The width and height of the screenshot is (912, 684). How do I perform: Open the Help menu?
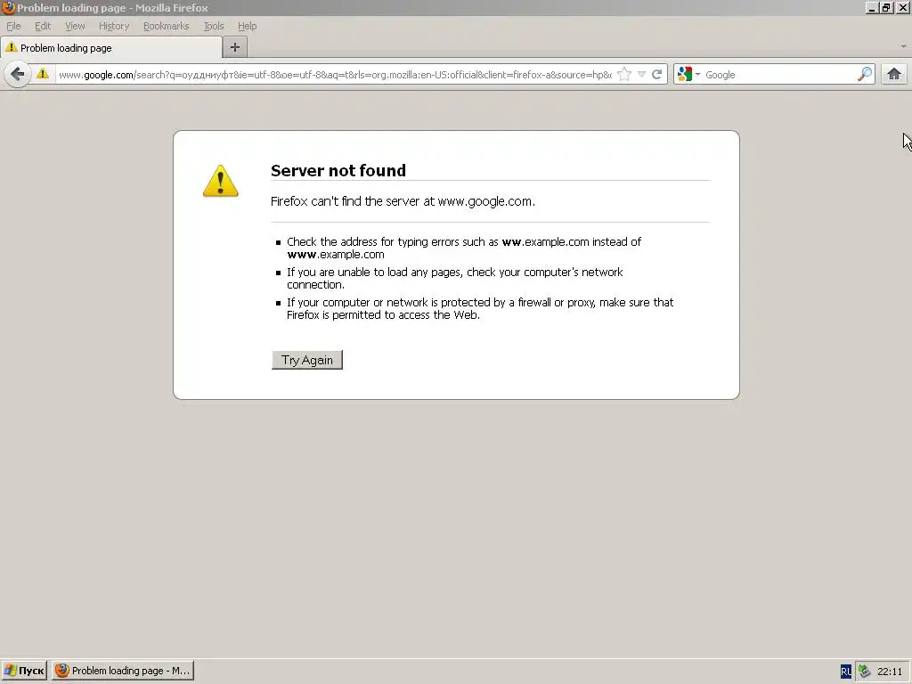(248, 26)
